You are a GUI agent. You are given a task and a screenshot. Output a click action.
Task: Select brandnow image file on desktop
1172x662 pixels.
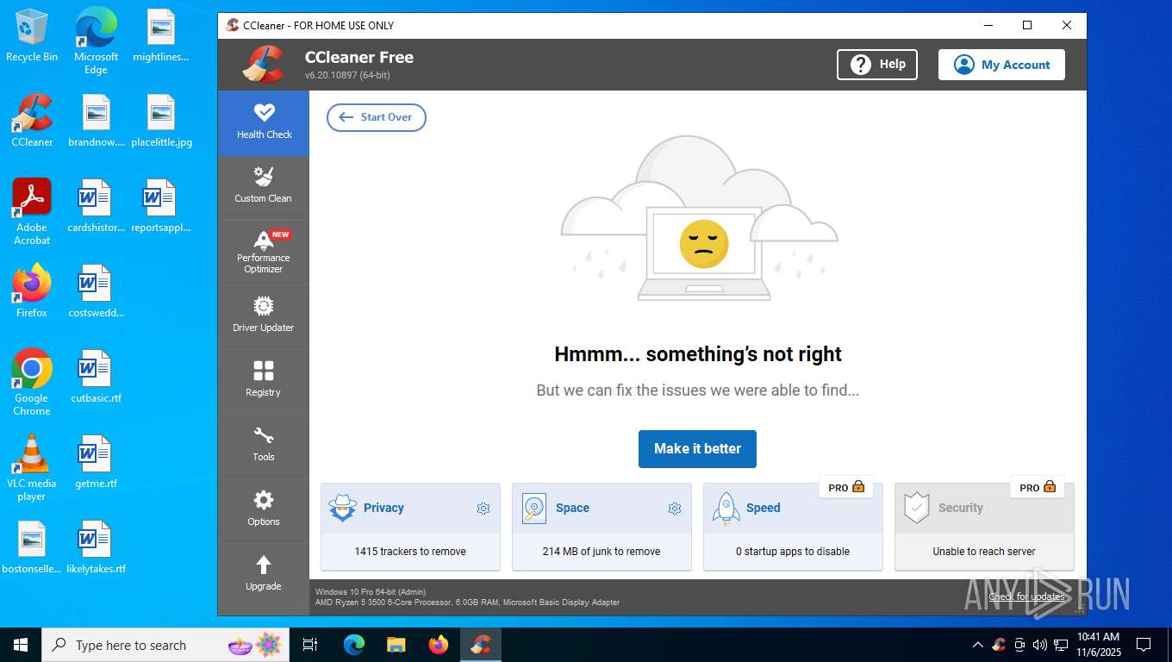[x=96, y=121]
